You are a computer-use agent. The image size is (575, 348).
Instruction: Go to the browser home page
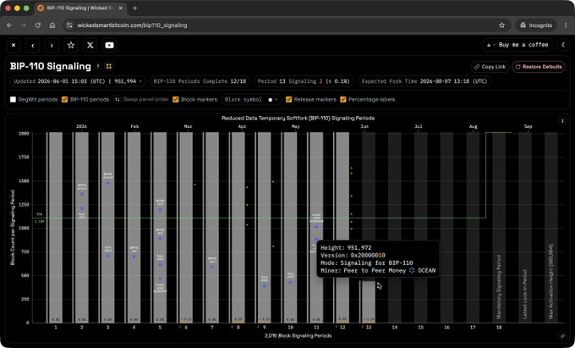pos(52,25)
